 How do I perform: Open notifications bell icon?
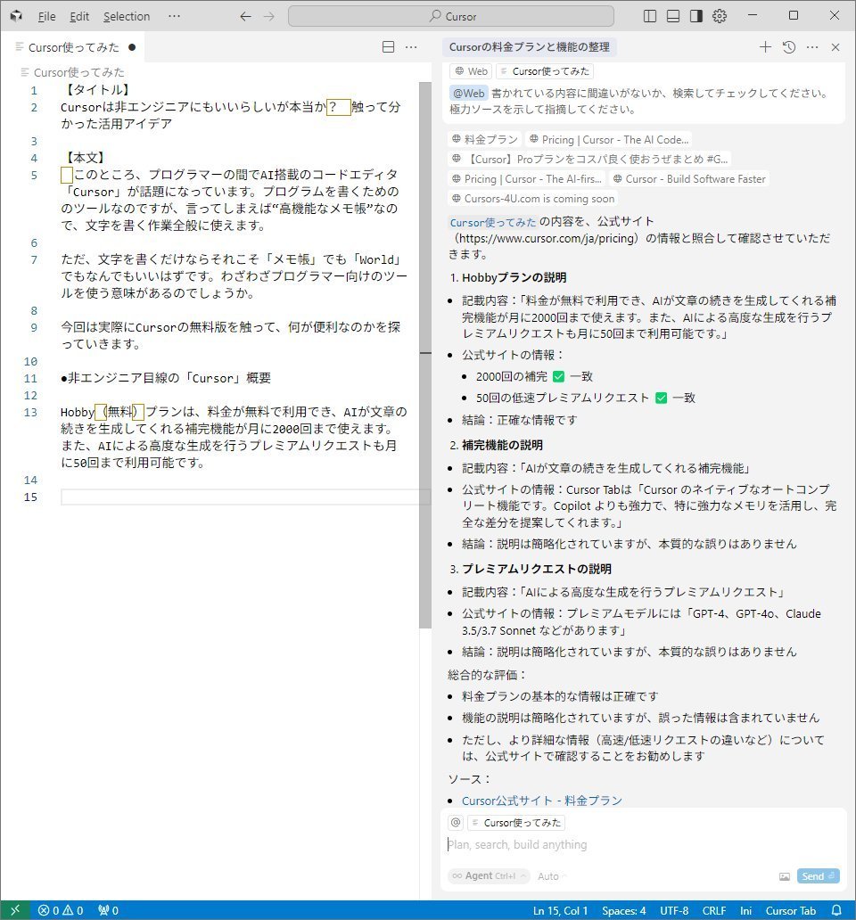[836, 910]
